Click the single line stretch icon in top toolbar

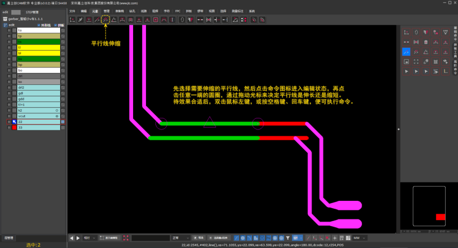(97, 20)
